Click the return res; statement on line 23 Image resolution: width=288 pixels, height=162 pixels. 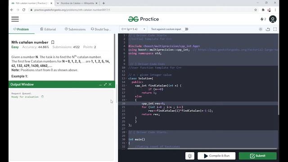pos(151,114)
